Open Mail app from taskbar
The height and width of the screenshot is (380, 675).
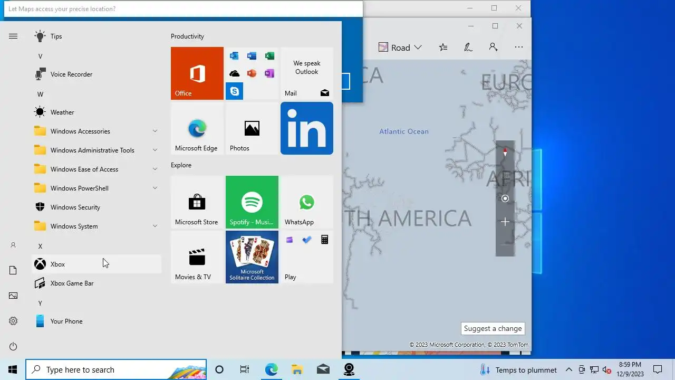[323, 369]
